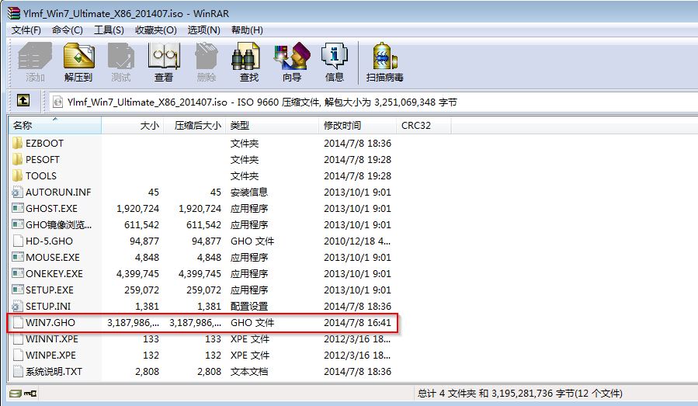Viewport: 698px width, 406px height.
Task: Open the Wizard (向导) icon
Action: pyautogui.click(x=292, y=56)
